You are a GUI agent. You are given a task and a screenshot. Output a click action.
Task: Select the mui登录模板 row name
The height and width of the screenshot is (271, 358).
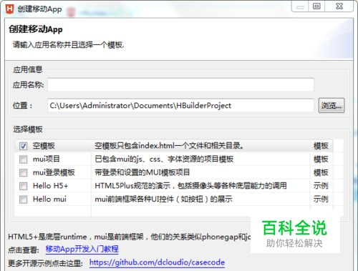(54, 172)
